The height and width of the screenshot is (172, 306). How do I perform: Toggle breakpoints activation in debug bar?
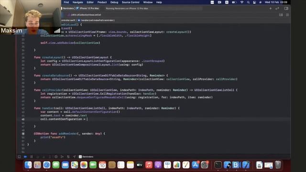click(25, 157)
